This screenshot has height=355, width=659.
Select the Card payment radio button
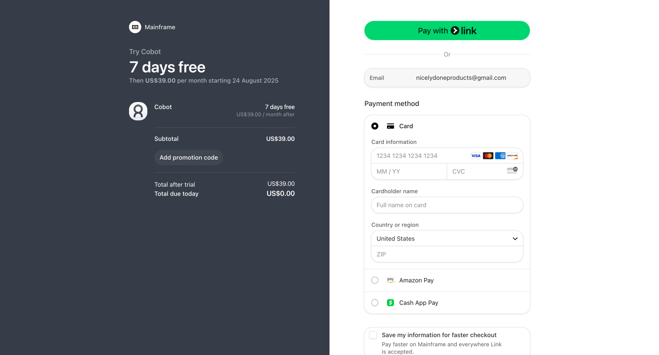(375, 126)
